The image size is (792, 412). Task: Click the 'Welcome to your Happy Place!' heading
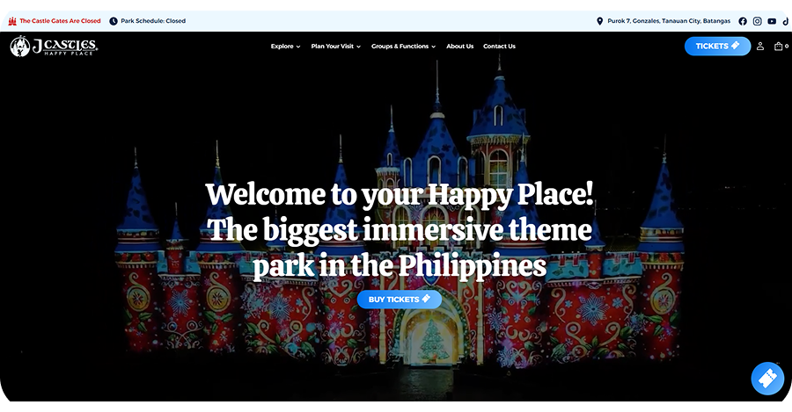(399, 195)
